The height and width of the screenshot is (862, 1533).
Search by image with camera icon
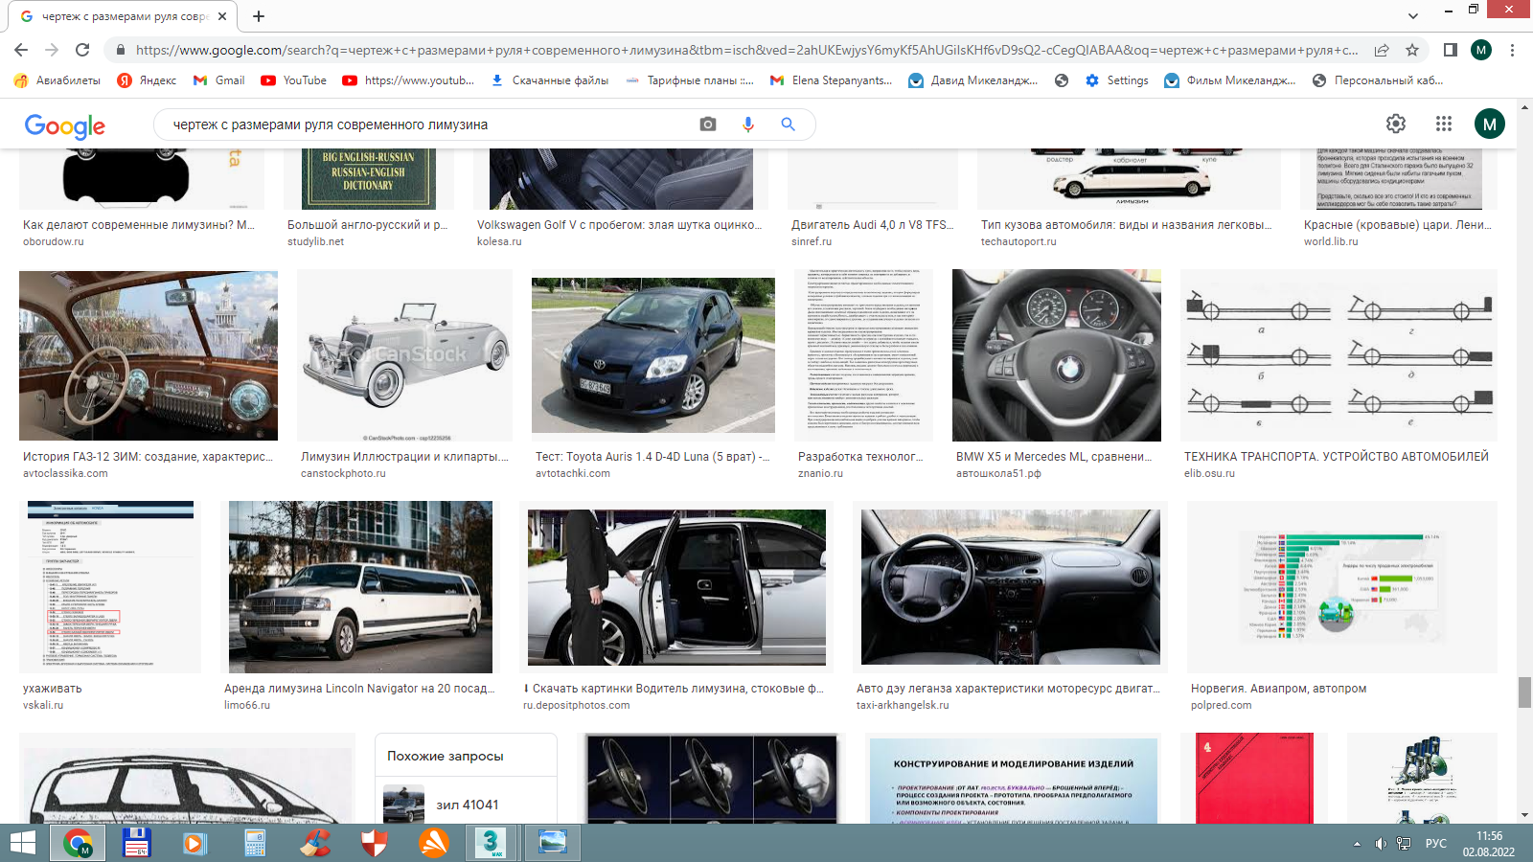[708, 125]
